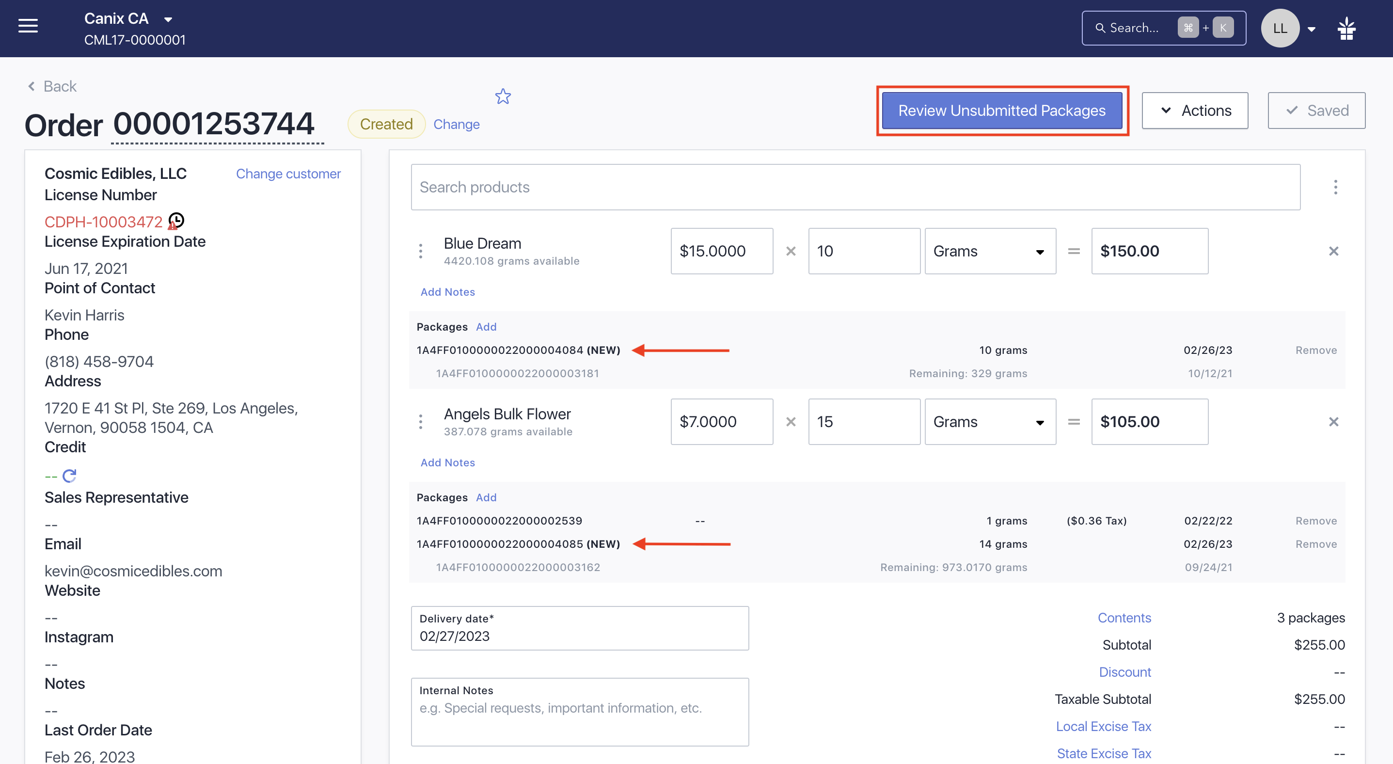Click the Discount link
The height and width of the screenshot is (764, 1393).
[x=1125, y=672]
